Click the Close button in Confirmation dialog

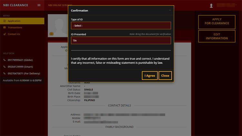pos(165,75)
